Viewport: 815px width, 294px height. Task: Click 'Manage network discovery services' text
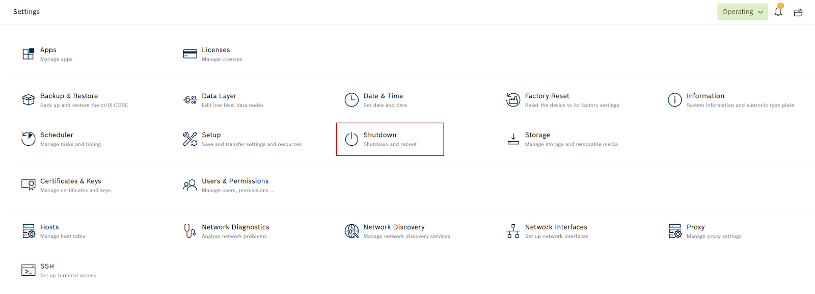(x=407, y=236)
